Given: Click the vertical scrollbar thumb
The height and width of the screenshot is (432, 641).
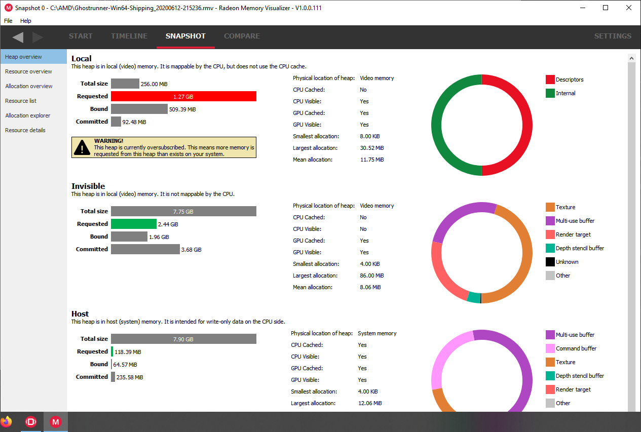Looking at the screenshot, I should (631, 237).
